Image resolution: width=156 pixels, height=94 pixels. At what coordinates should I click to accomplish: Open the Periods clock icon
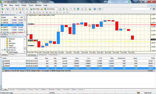click(x=95, y=9)
